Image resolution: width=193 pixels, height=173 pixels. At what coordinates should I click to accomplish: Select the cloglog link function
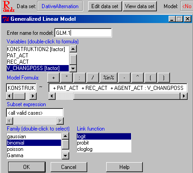point(104,149)
